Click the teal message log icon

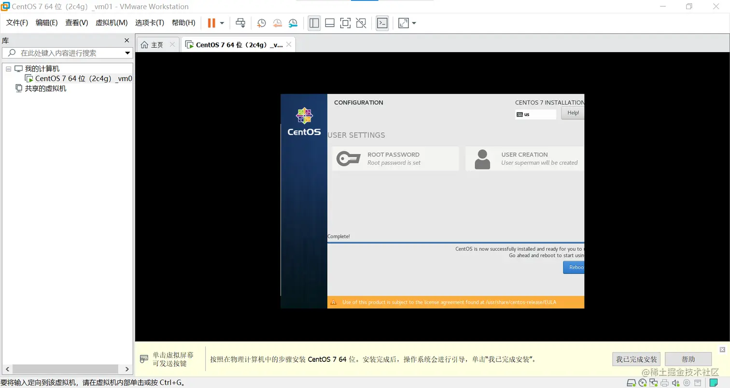714,383
